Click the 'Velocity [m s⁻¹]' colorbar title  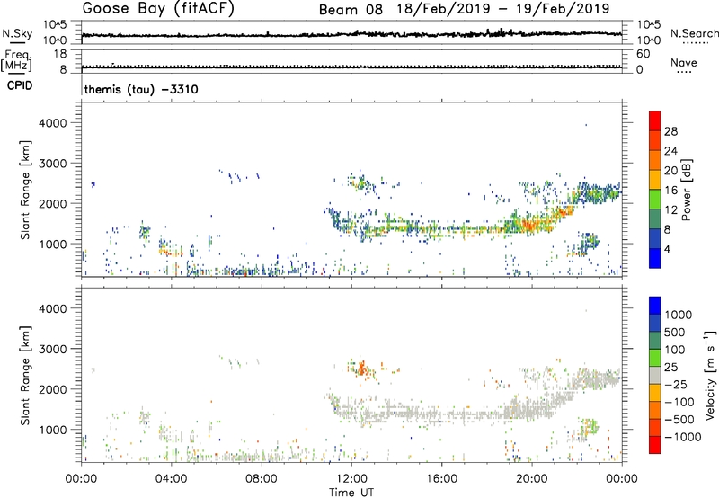(x=710, y=375)
